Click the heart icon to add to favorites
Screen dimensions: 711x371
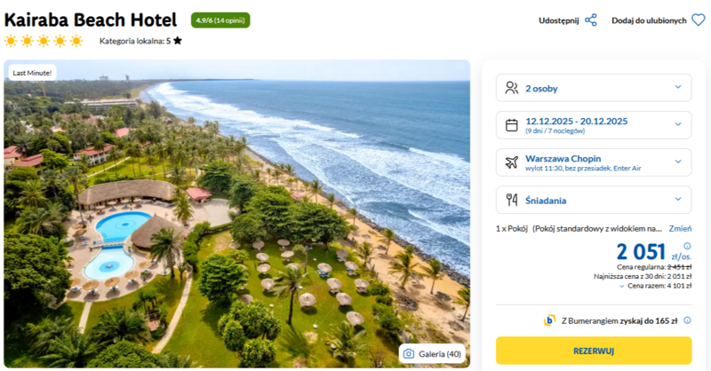tap(698, 20)
